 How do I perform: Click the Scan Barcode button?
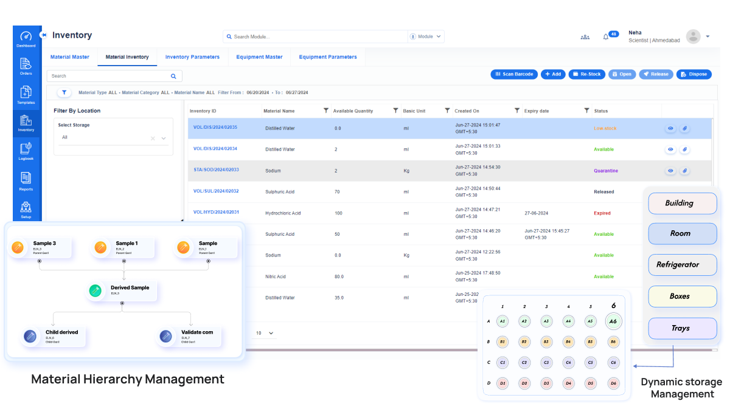(514, 74)
